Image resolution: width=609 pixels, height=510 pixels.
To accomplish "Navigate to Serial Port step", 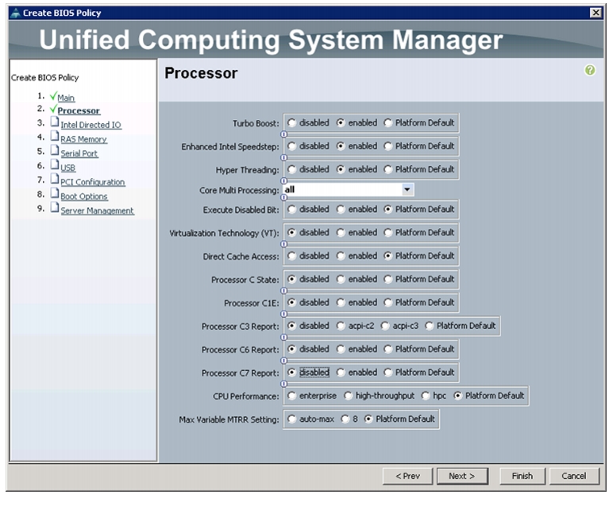I will (x=79, y=153).
